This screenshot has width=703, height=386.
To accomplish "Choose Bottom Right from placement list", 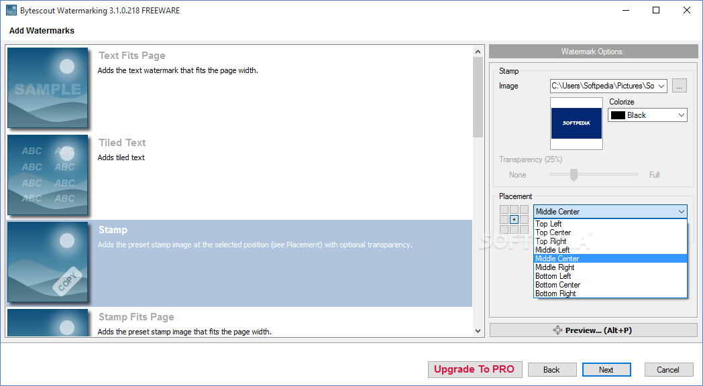I will [610, 294].
